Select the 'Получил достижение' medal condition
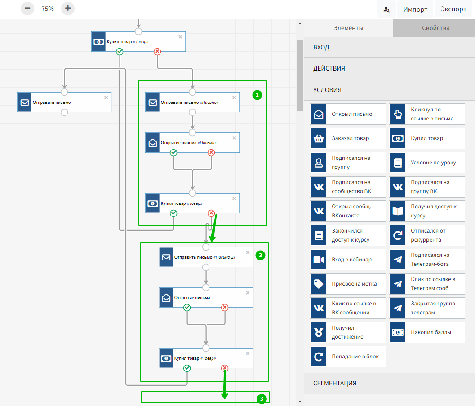 pos(348,332)
